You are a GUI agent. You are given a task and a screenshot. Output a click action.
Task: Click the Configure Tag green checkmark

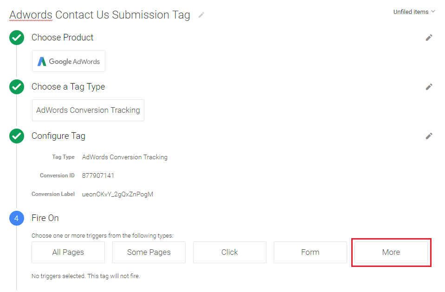tap(17, 136)
